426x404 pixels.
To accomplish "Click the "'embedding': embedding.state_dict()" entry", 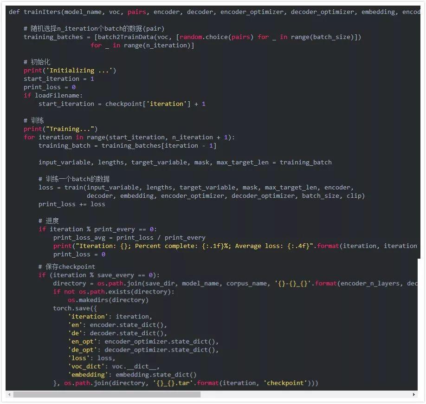I will (x=132, y=375).
